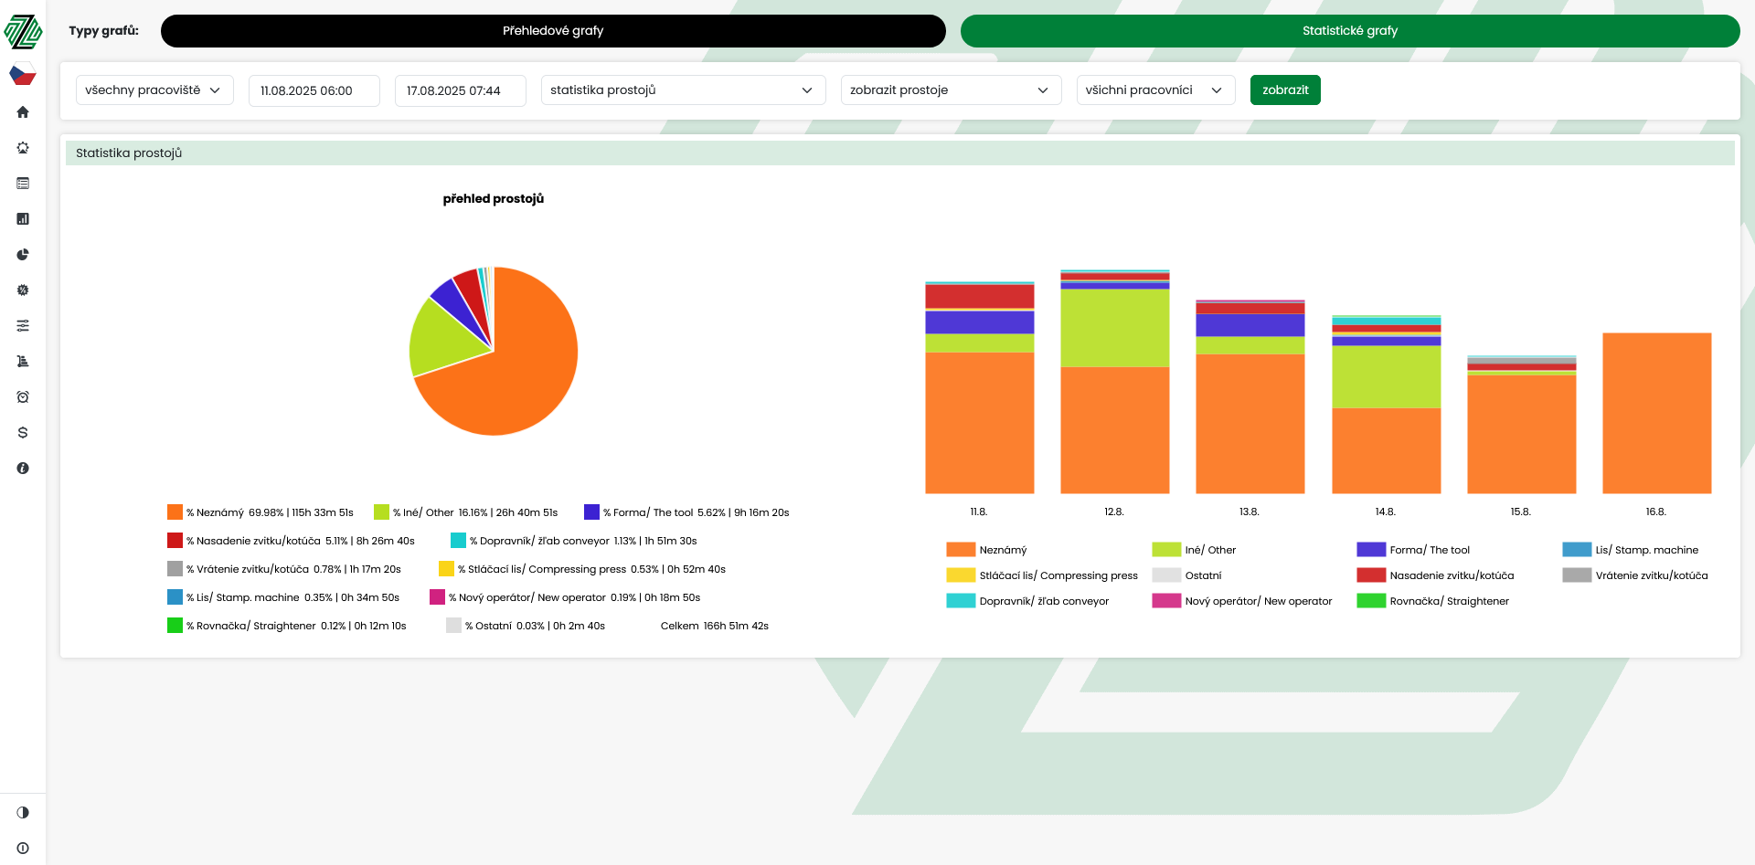Open the info icon in sidebar
Image resolution: width=1755 pixels, height=865 pixels.
[x=23, y=469]
